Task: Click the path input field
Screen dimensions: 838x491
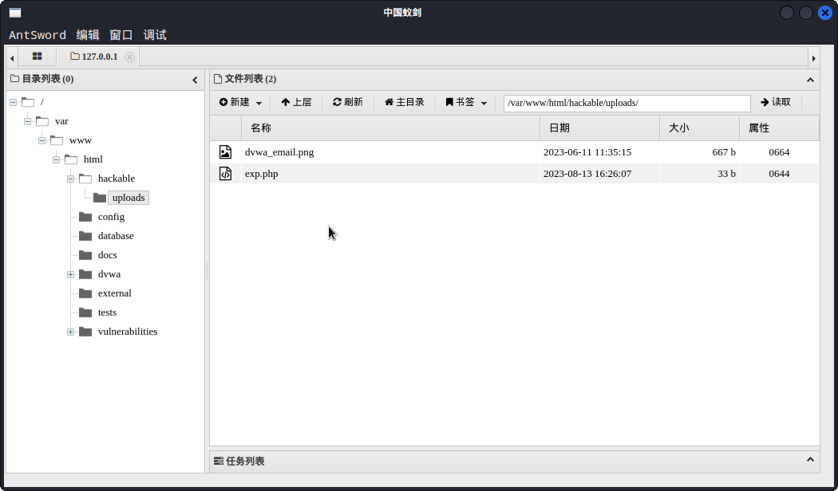Action: (627, 104)
